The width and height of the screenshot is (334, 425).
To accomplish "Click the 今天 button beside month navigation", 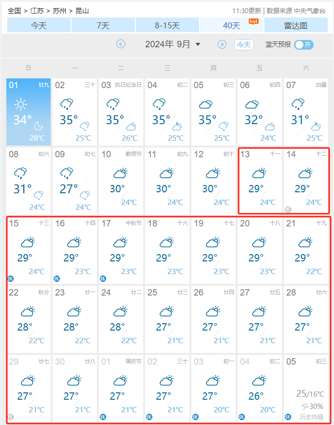I will (x=244, y=45).
